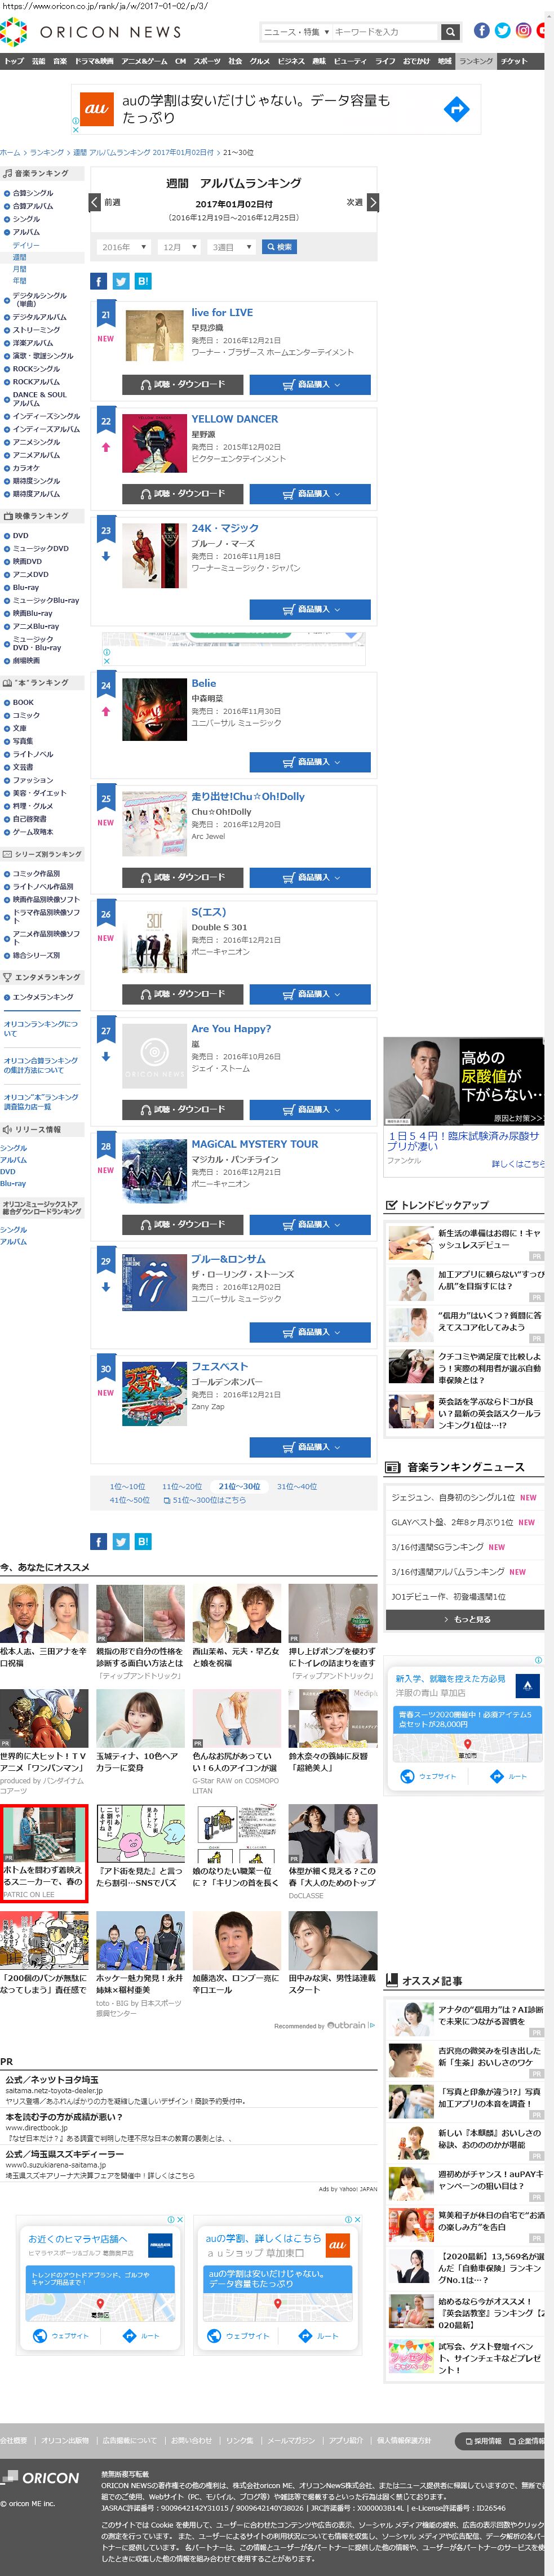Share ranking via Hatena B! icon at top
554x2576 pixels.
pyautogui.click(x=143, y=281)
